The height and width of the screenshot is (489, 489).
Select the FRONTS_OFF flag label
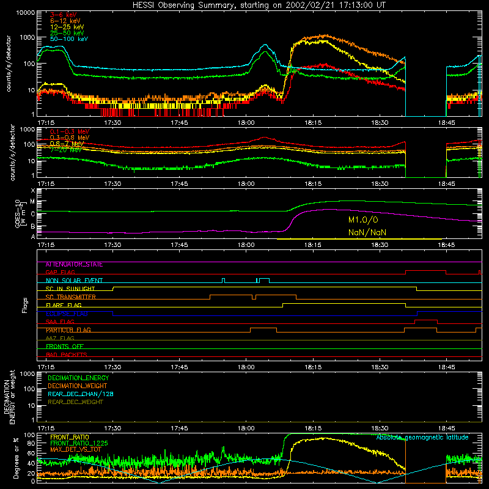point(65,347)
